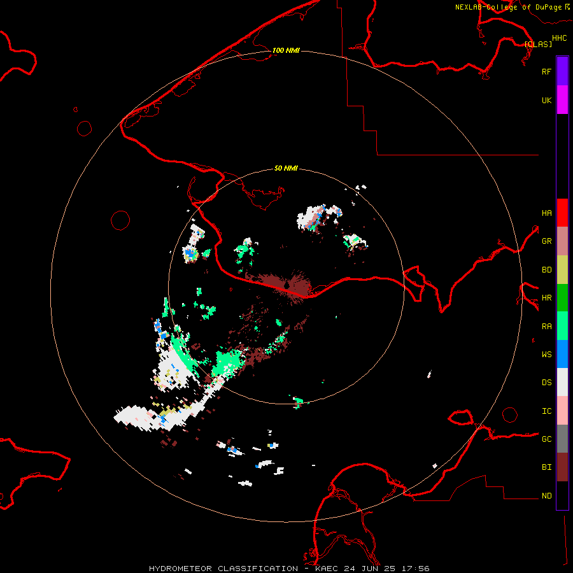Click the ND legend label

pyautogui.click(x=546, y=496)
